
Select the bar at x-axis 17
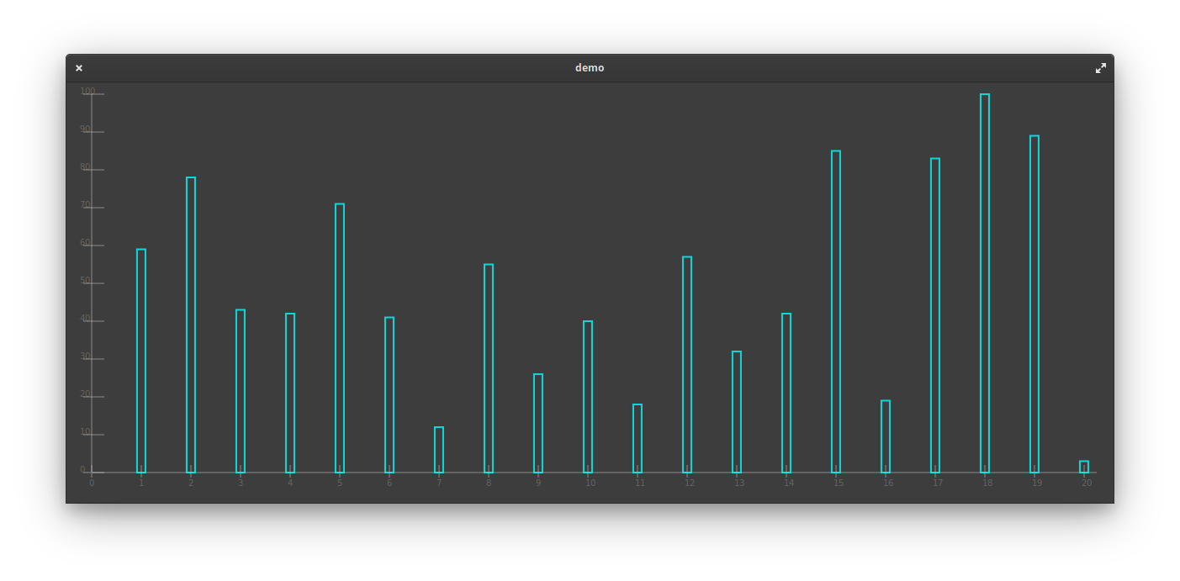tap(935, 315)
